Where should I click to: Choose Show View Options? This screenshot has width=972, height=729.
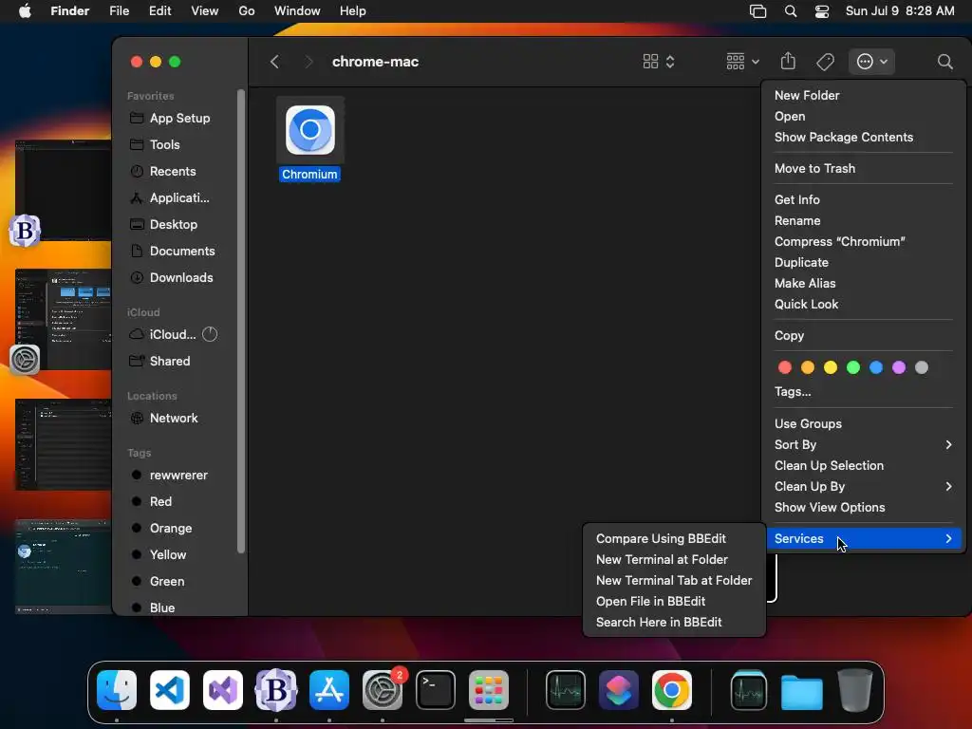coord(863,508)
